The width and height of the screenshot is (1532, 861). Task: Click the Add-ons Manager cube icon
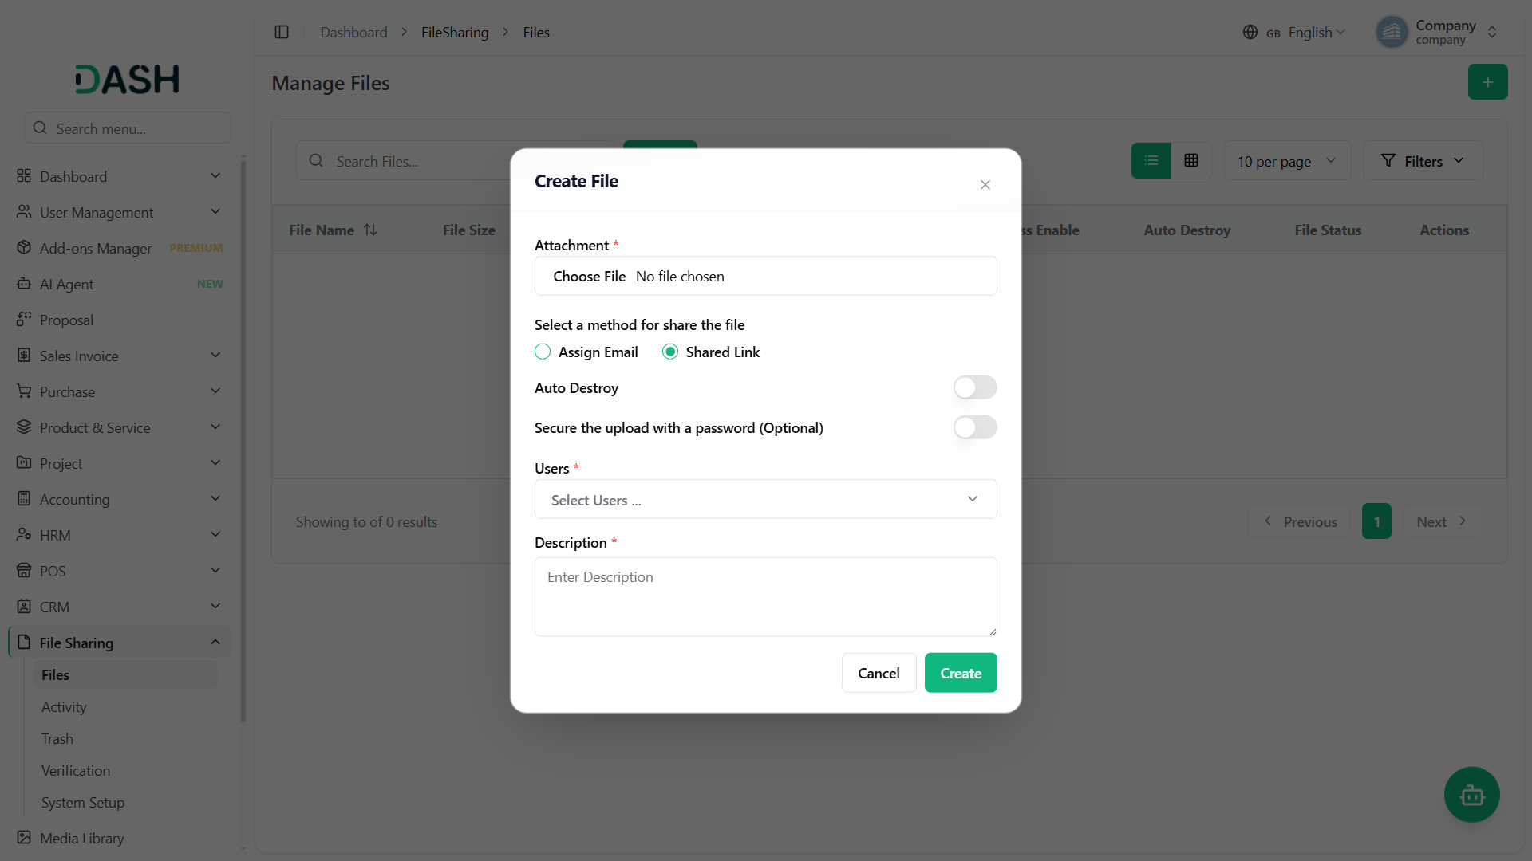(24, 248)
